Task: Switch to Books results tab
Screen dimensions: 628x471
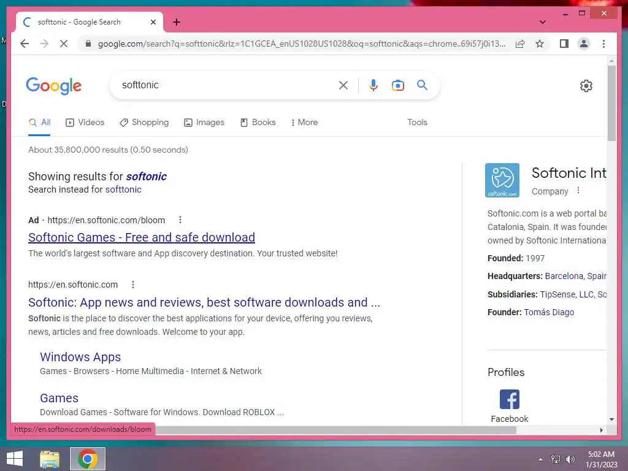Action: (x=258, y=123)
